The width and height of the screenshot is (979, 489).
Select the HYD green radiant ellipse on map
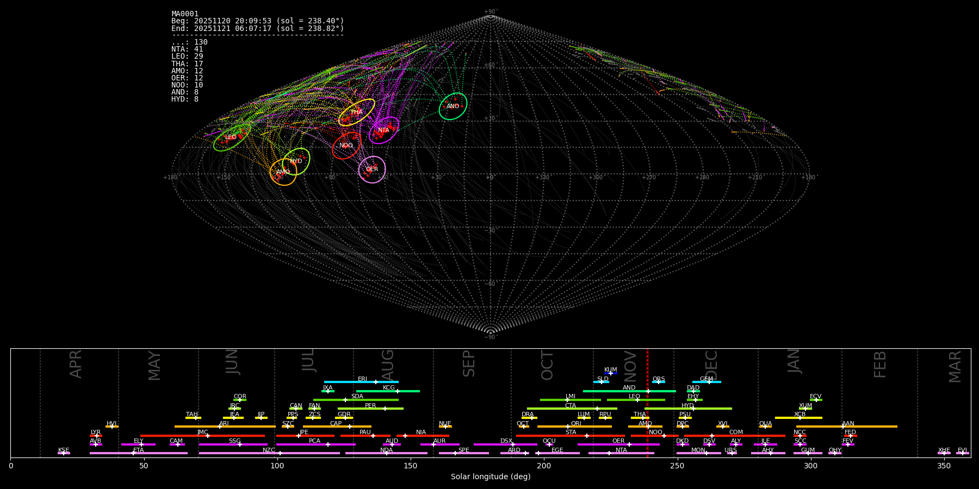coord(296,161)
